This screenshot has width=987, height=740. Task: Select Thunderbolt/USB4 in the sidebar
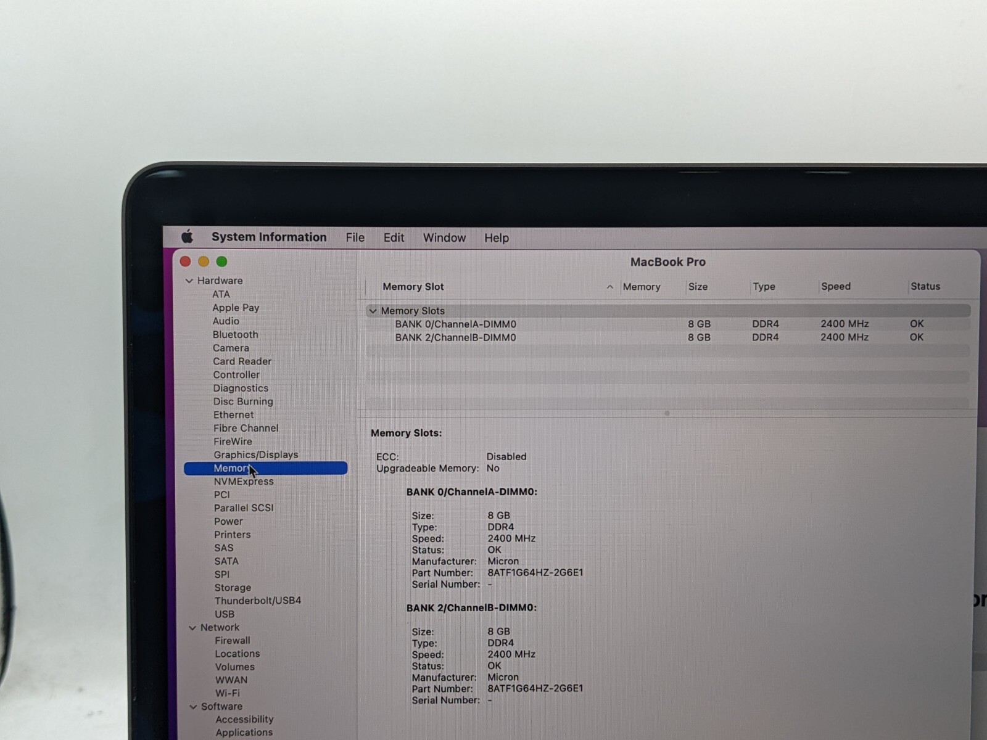[258, 601]
